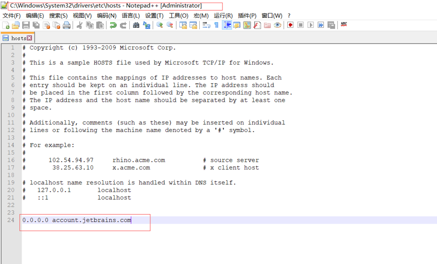
Task: Click the '# For example:' line
Action: click(48, 145)
